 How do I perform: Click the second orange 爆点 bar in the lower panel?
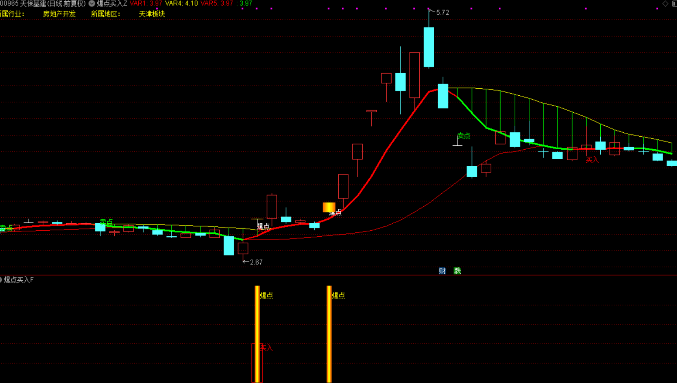point(329,334)
